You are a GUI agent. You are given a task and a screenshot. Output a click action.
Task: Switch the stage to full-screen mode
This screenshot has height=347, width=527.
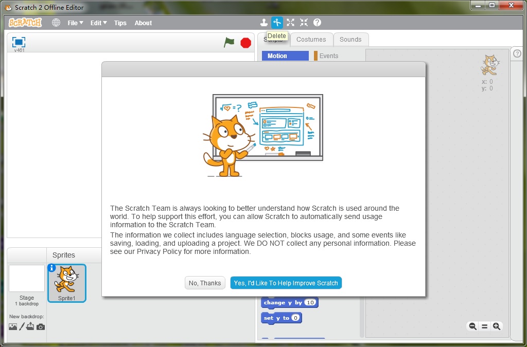19,42
